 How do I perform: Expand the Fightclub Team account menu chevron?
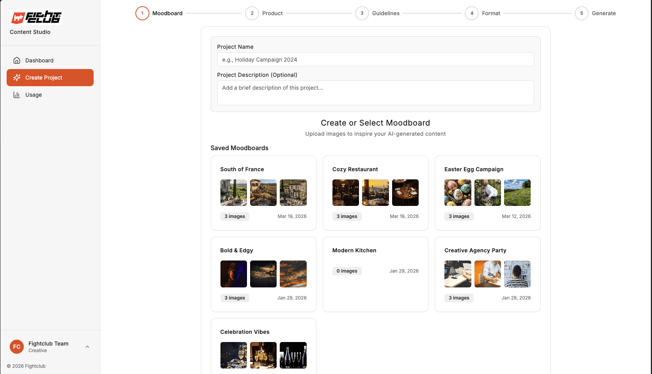coord(87,347)
